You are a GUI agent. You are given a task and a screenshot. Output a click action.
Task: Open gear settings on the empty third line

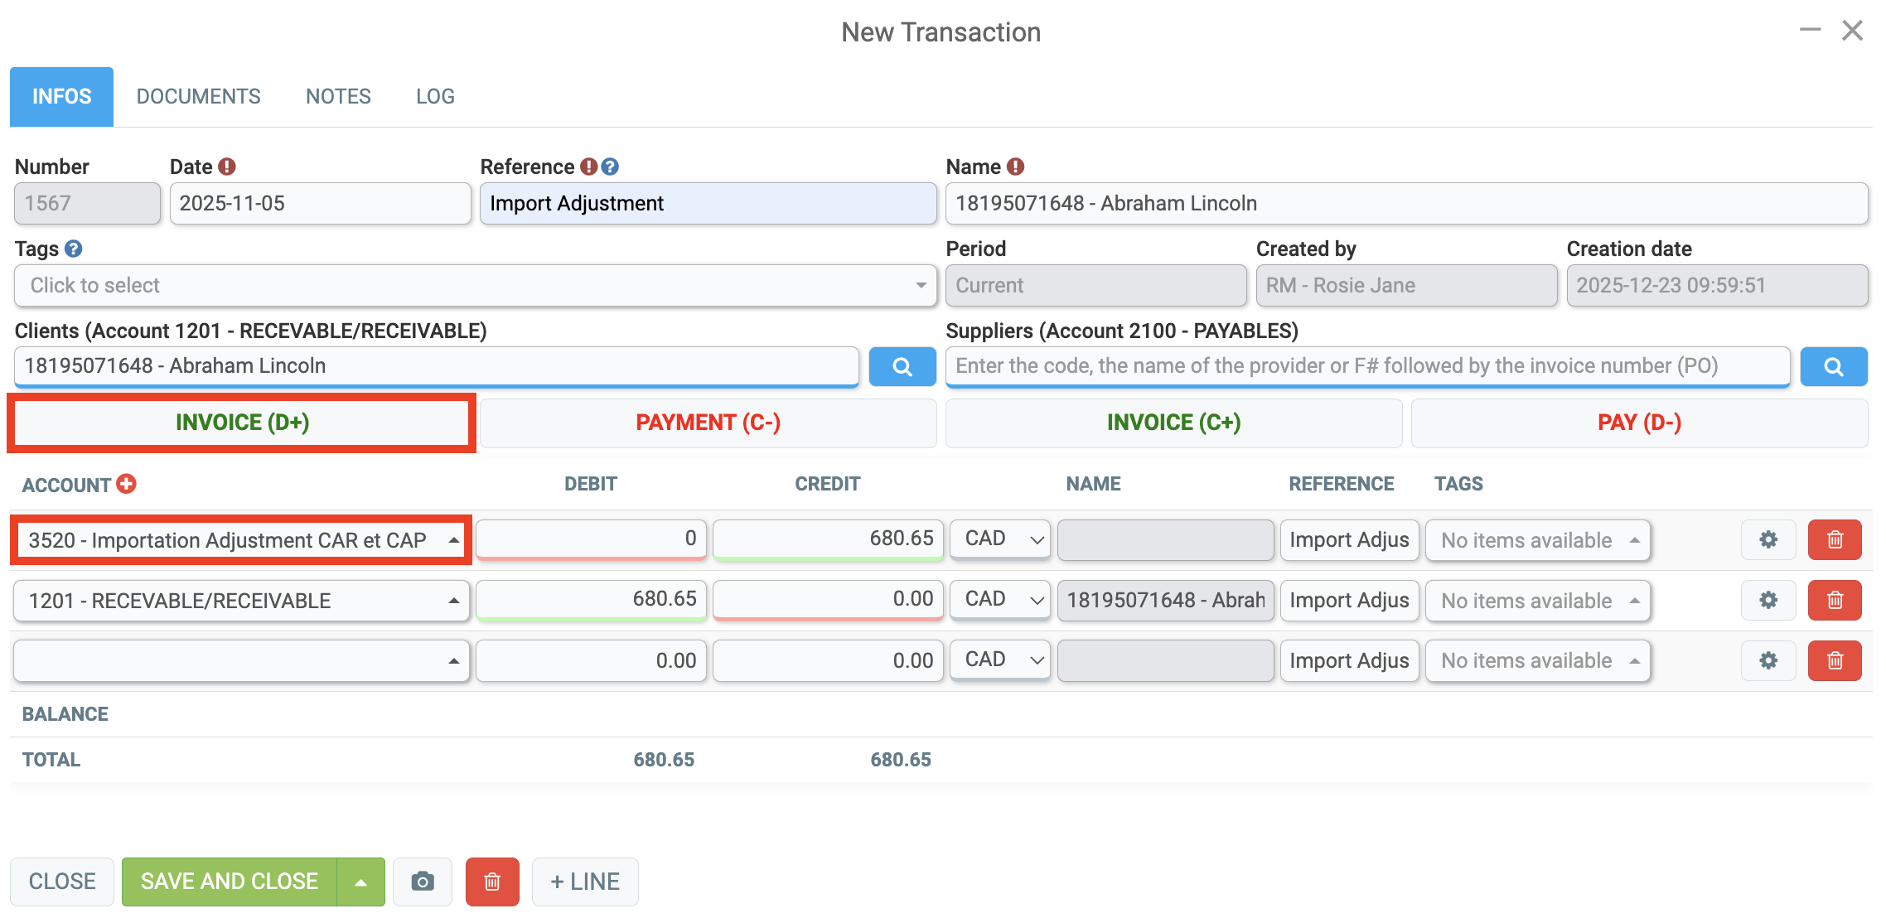pos(1768,660)
